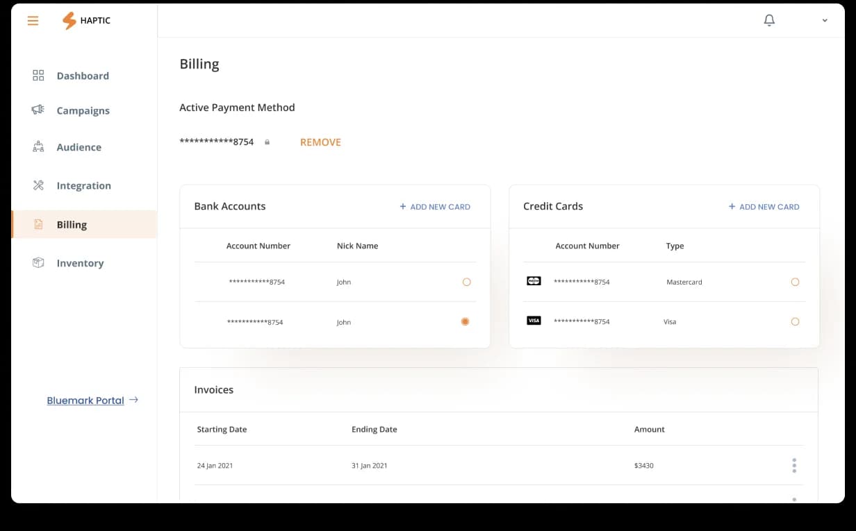The height and width of the screenshot is (531, 856).
Task: Open the Integration section
Action: [x=84, y=185]
